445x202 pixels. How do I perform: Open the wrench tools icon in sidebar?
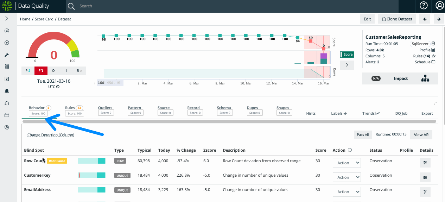7,55
